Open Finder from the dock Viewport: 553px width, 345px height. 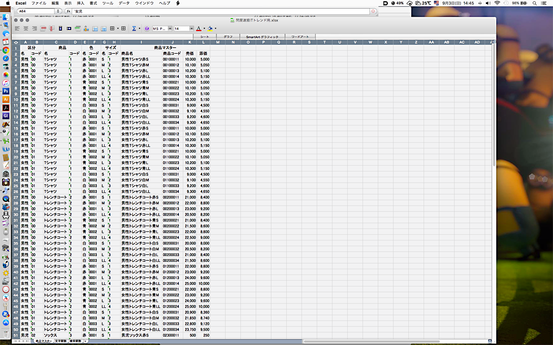pos(6,17)
